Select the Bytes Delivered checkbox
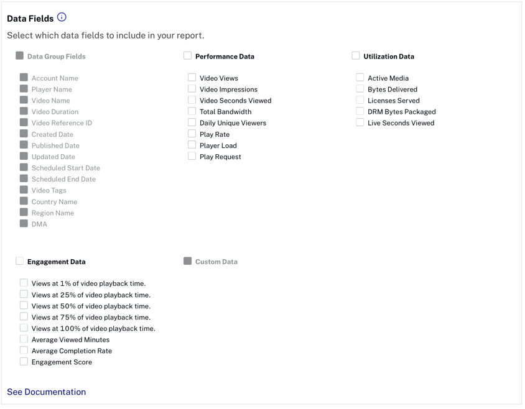Screen dimensions: 525x409 click(x=360, y=89)
